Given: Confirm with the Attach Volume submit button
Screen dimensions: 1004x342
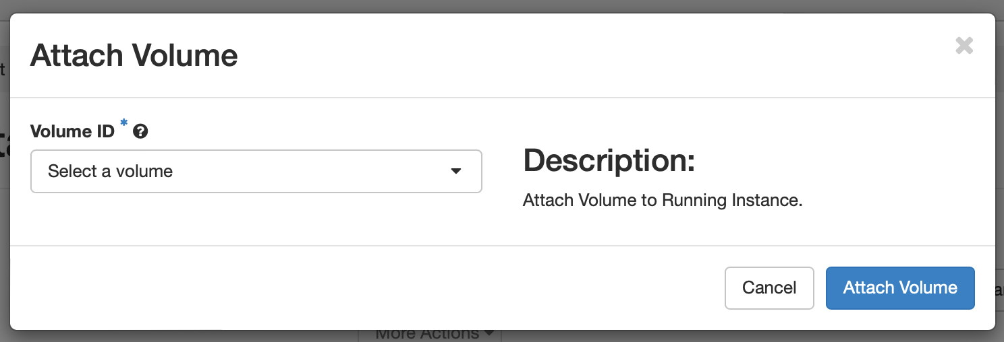Looking at the screenshot, I should [x=900, y=288].
